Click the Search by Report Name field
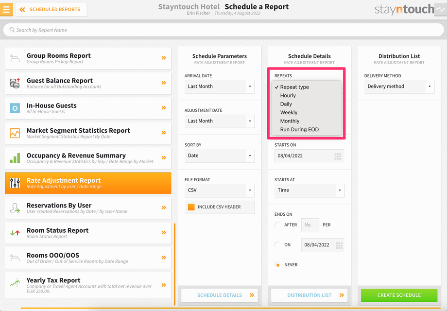Screen dimensions: 447x311 coord(223,30)
